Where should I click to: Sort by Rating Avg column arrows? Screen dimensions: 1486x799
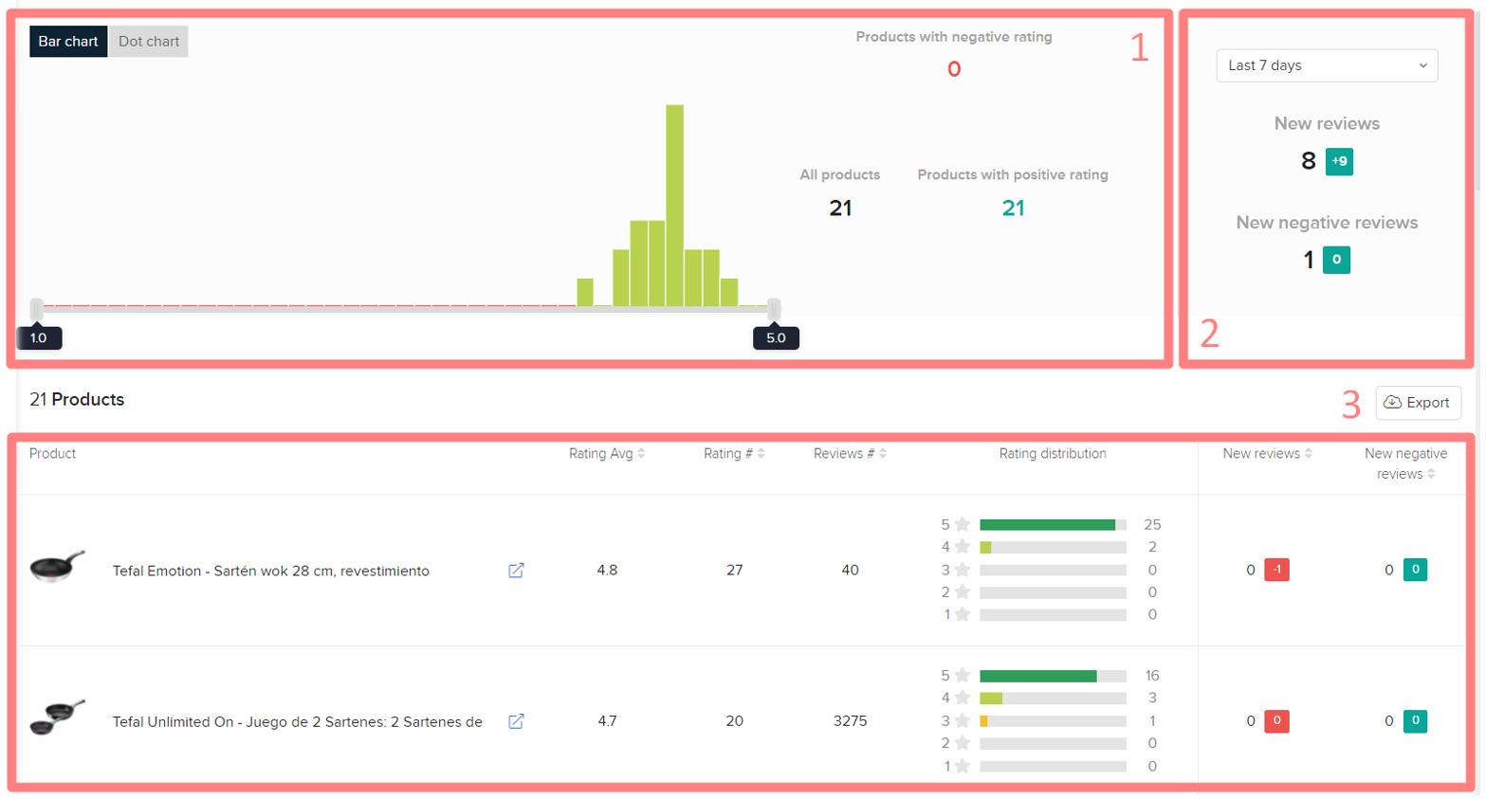642,454
